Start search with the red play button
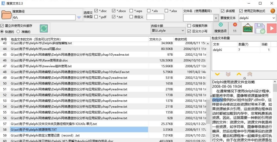This screenshot has width=277, height=142. pyautogui.click(x=272, y=28)
